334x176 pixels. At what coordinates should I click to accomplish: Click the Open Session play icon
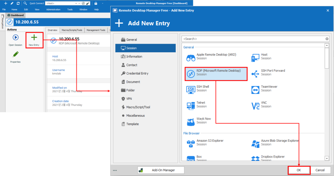tap(16, 37)
